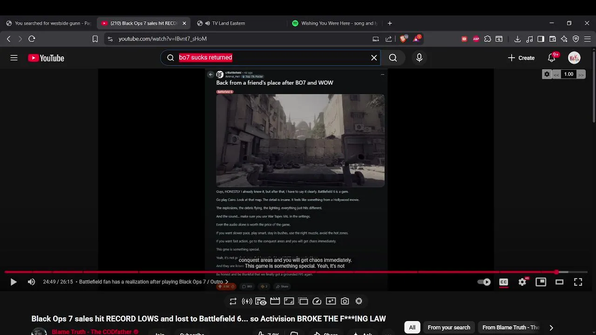Screen dimensions: 596x335
Task: Enable miniplayer mode
Action: [541, 282]
